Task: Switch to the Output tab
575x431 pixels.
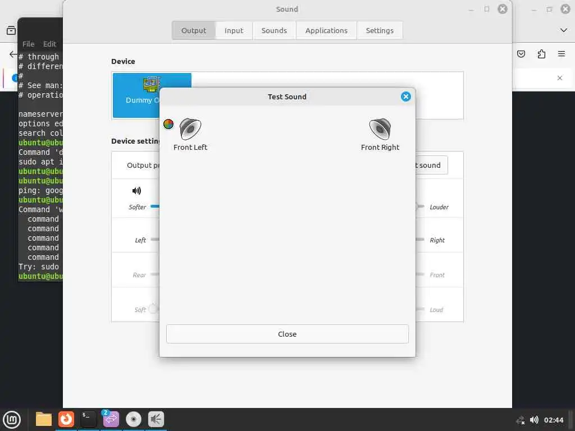Action: point(194,30)
